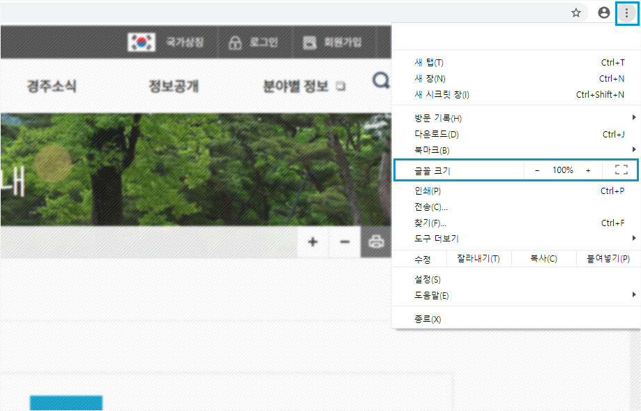This screenshot has height=411, width=641.
Task: Open the 분야별 정보 navigation menu
Action: point(296,87)
